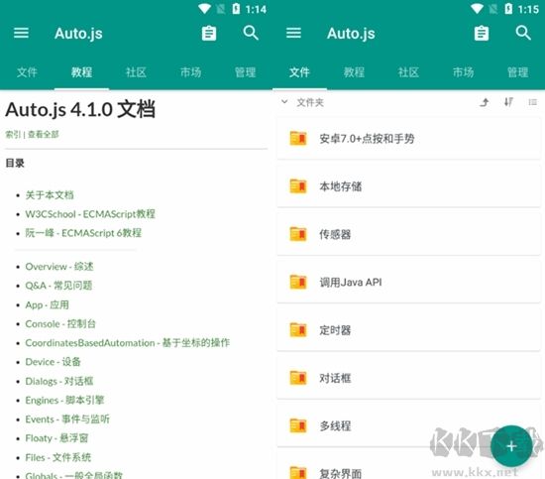Tap the 1:15 clock in status bar
This screenshot has height=479, width=545.
coord(528,9)
